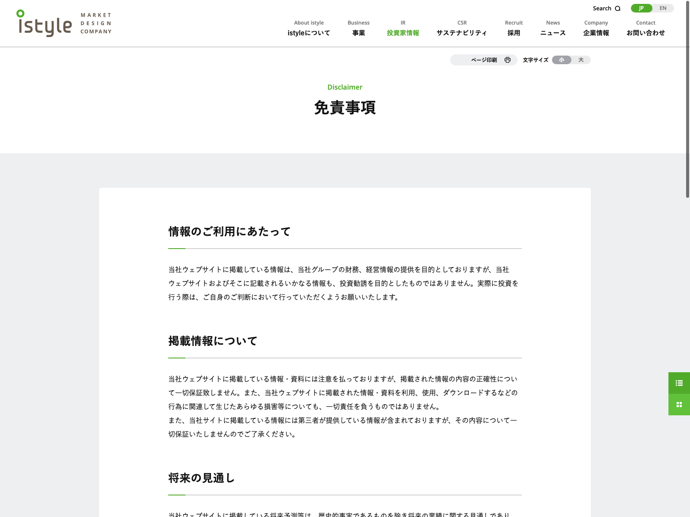Image resolution: width=690 pixels, height=517 pixels.
Task: Open Company 企業情報 page
Action: click(x=596, y=28)
